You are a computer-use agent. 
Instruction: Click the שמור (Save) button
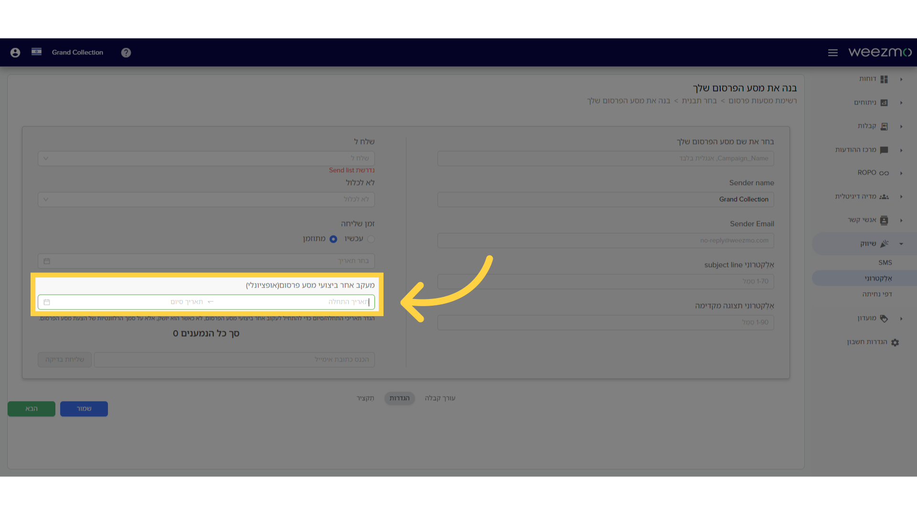point(84,408)
